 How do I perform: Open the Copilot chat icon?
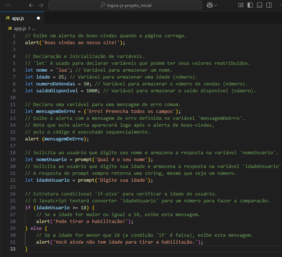(210, 5)
